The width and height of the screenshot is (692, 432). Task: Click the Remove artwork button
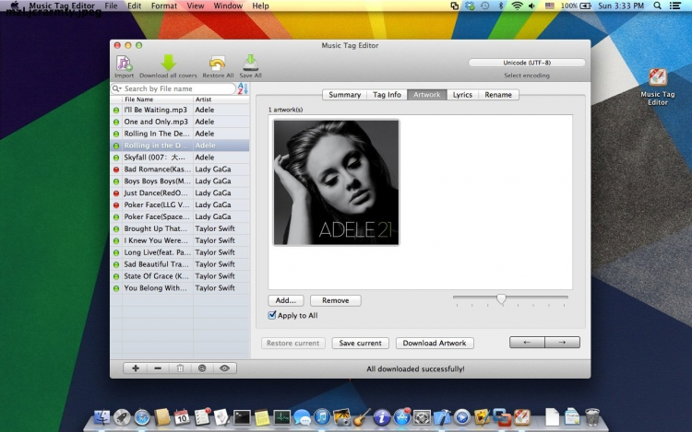[x=336, y=300]
